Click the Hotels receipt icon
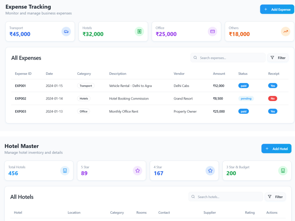Screen dimensions: 295x221 140,32
